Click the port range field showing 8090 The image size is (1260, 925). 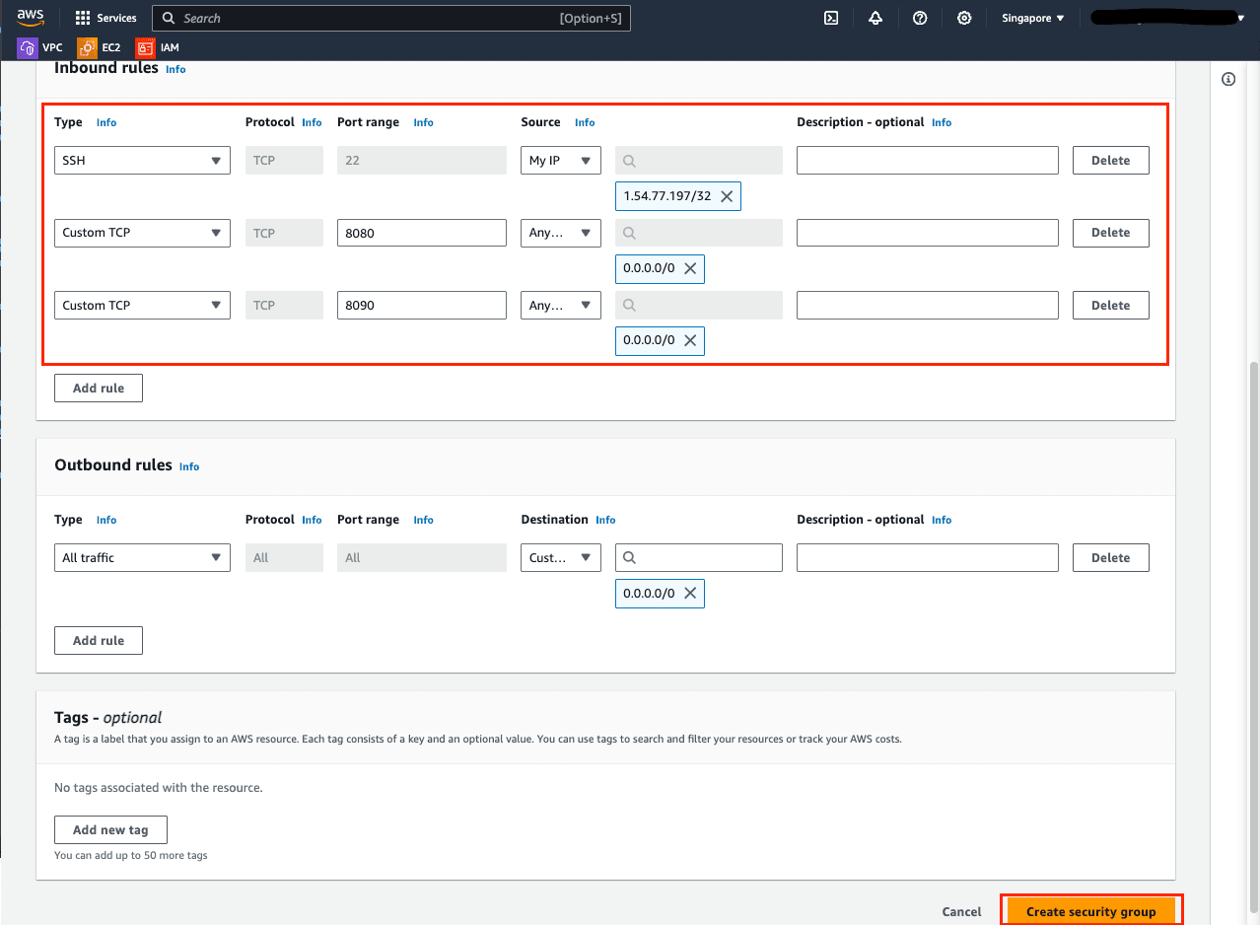coord(421,306)
